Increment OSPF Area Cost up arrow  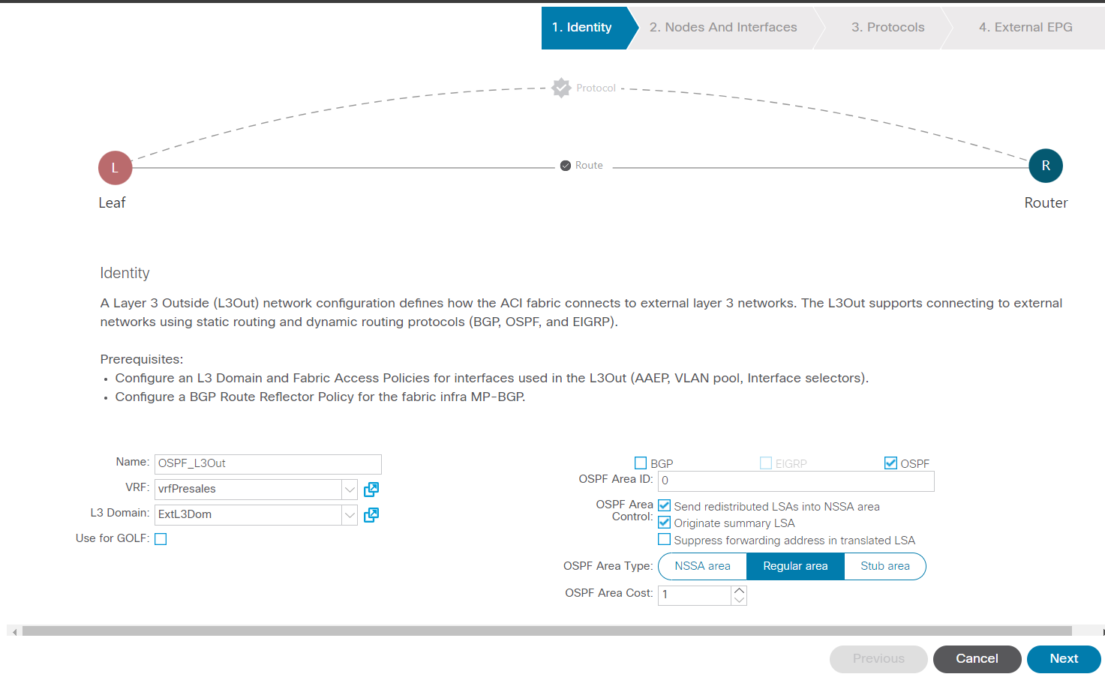click(739, 590)
